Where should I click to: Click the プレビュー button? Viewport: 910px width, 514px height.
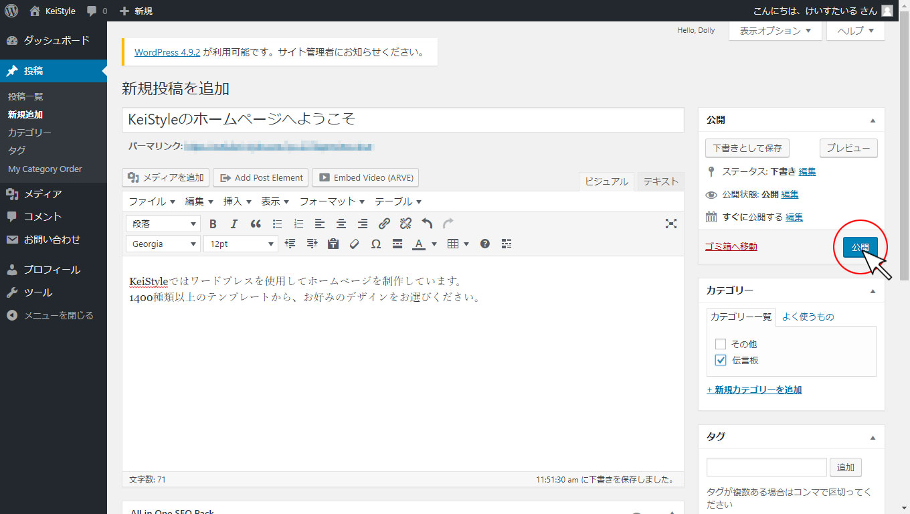848,148
